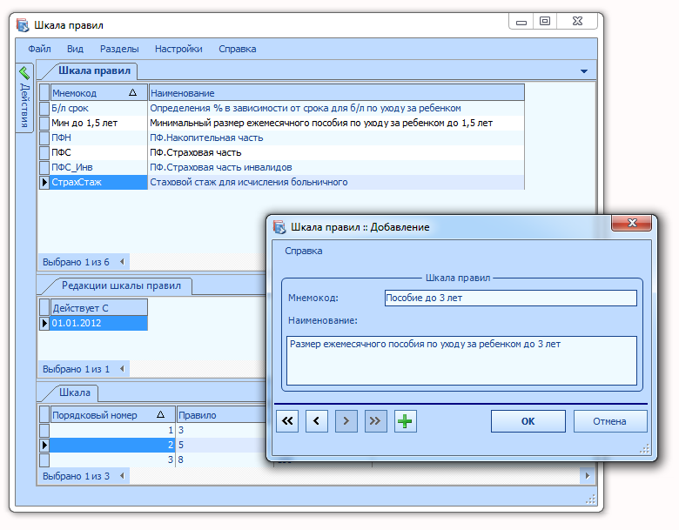This screenshot has height=530, width=679.
Task: Click Наименование text area in dialog
Action: pos(461,360)
